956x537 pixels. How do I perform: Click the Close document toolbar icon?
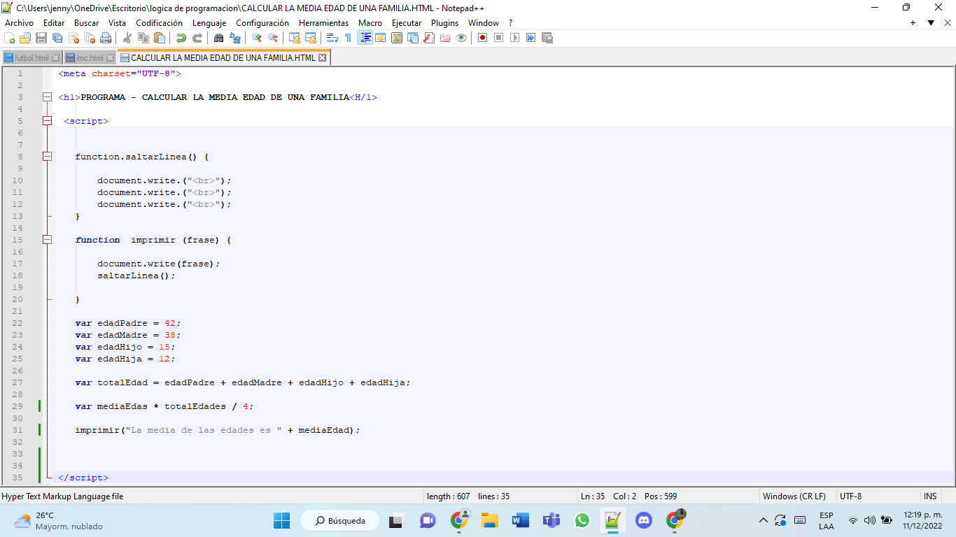[x=73, y=38]
